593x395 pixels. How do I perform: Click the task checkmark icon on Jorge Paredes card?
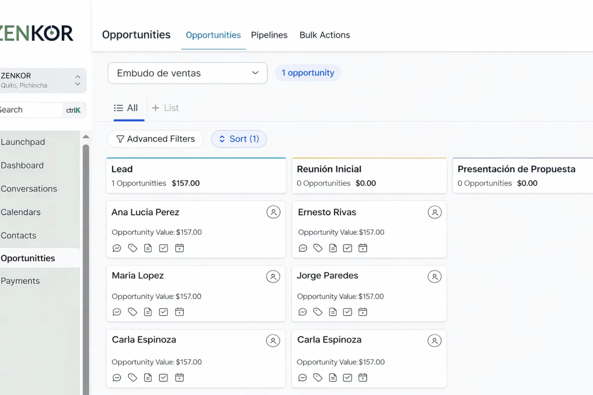[347, 312]
